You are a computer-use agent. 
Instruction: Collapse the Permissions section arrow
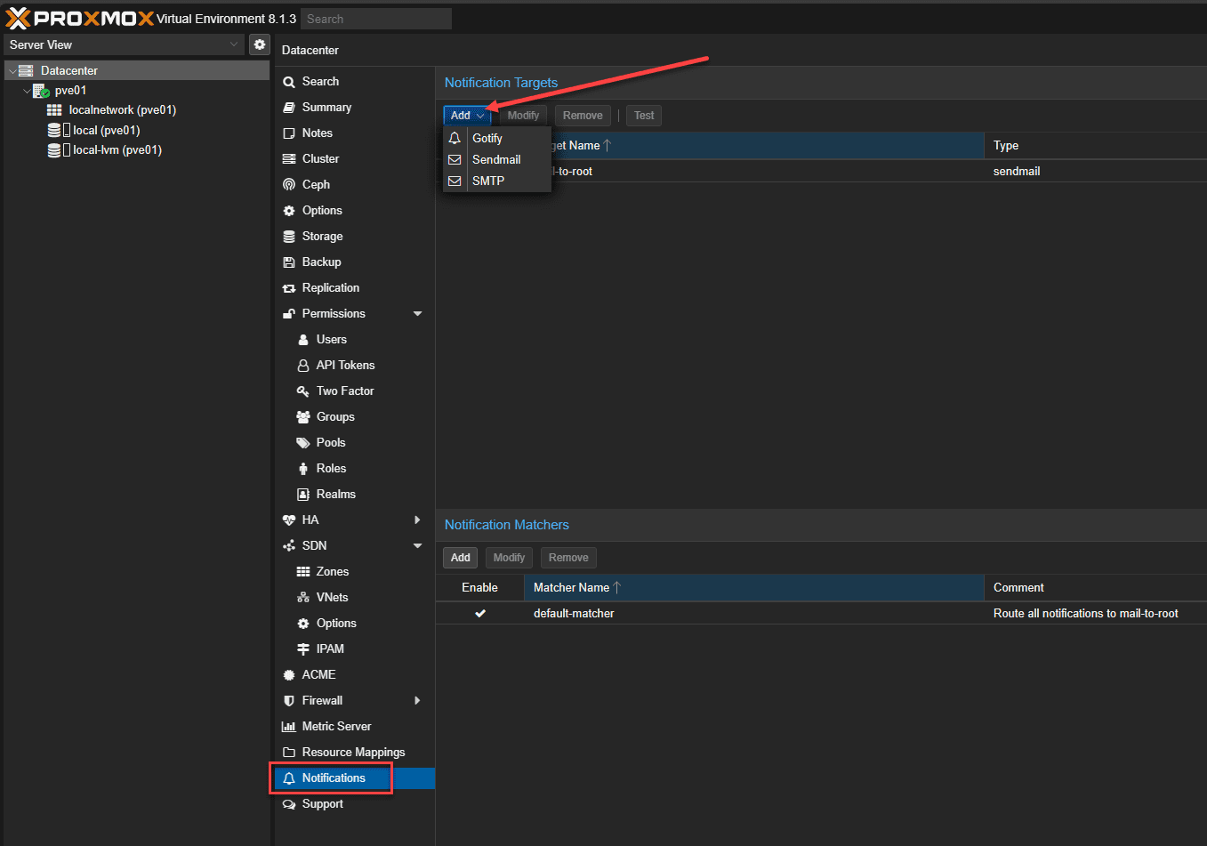[x=418, y=314]
